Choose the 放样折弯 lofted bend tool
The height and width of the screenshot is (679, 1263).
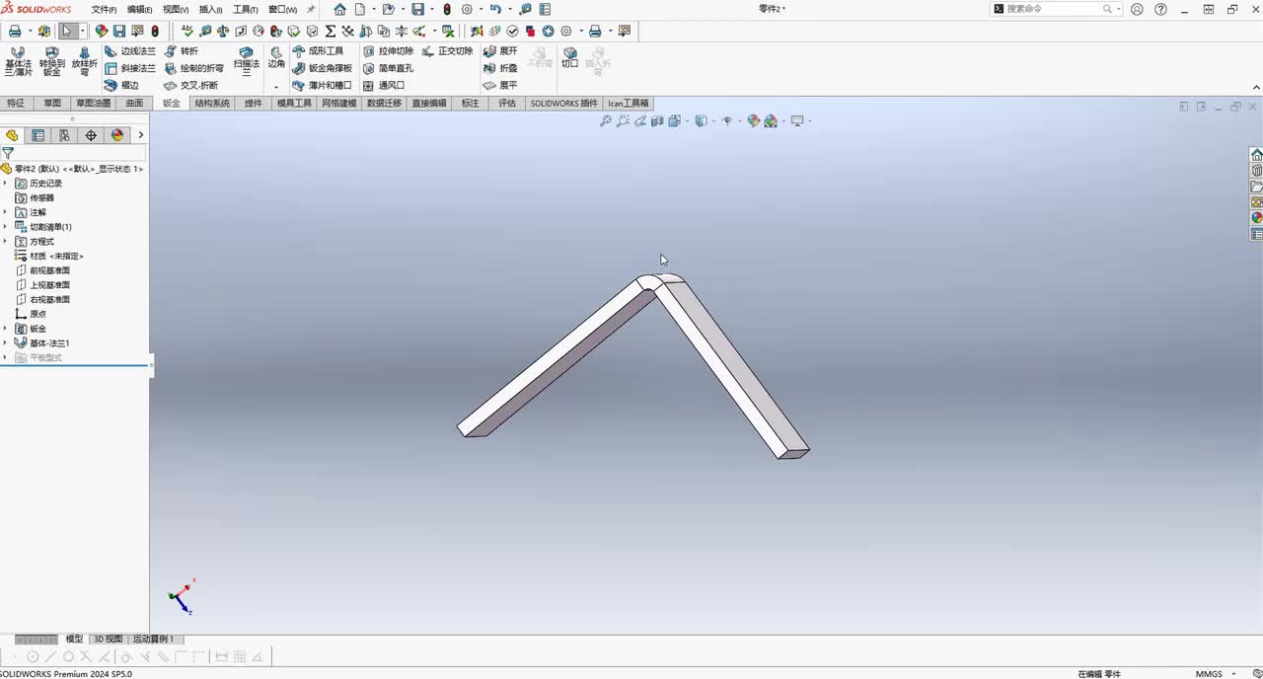click(84, 61)
